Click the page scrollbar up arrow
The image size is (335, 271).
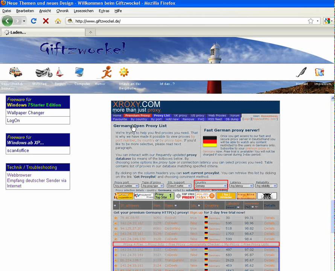333,98
